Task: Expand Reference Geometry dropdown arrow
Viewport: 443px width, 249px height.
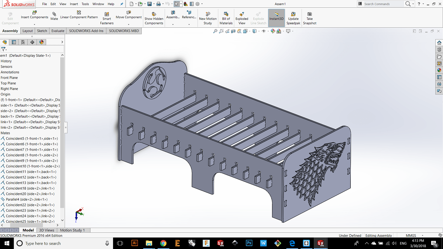Action: 189,24
